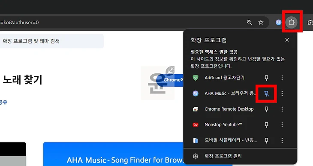Click the address bar URL text
Image resolution: width=313 pixels, height=166 pixels.
point(19,22)
